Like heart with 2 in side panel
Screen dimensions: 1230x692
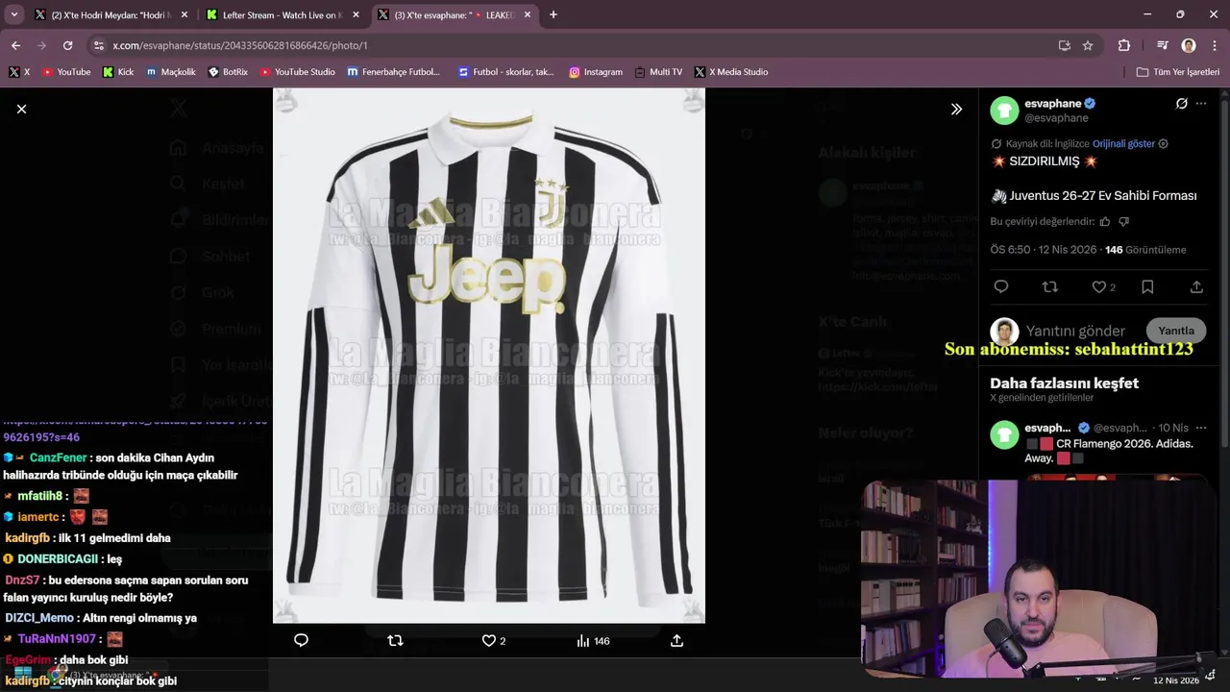click(x=1103, y=286)
